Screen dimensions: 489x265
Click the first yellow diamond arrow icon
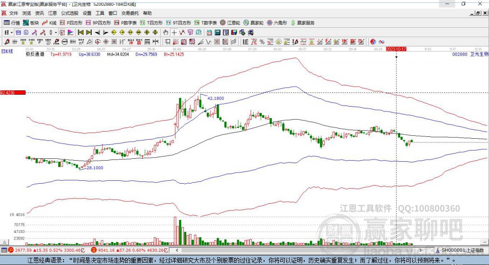114,33
